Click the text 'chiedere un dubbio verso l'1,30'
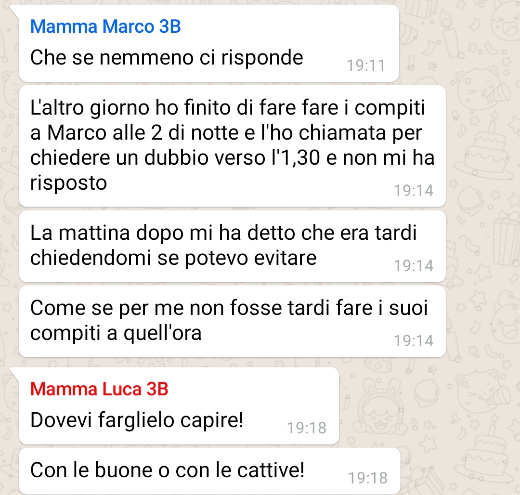Image resolution: width=520 pixels, height=495 pixels. tap(175, 157)
